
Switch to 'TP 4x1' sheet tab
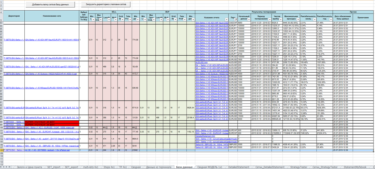[x=122, y=167]
